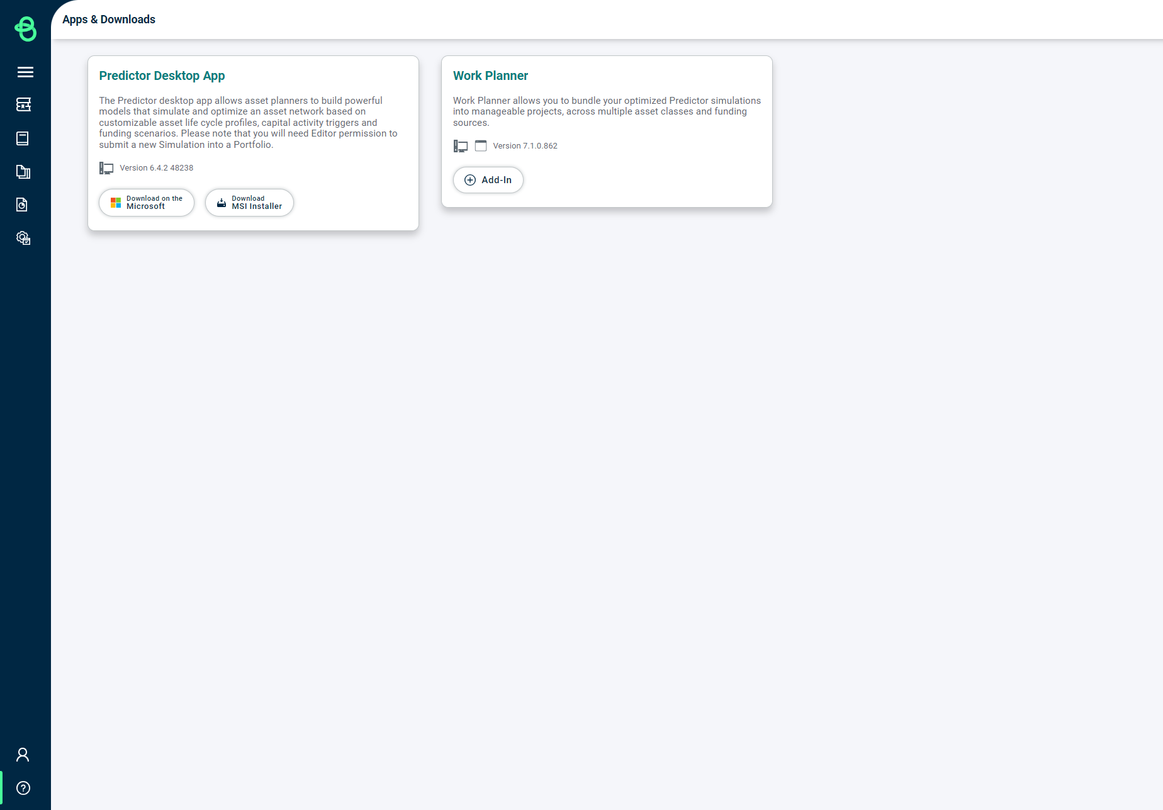Click Download MSI Installer button
1163x810 pixels.
(249, 203)
